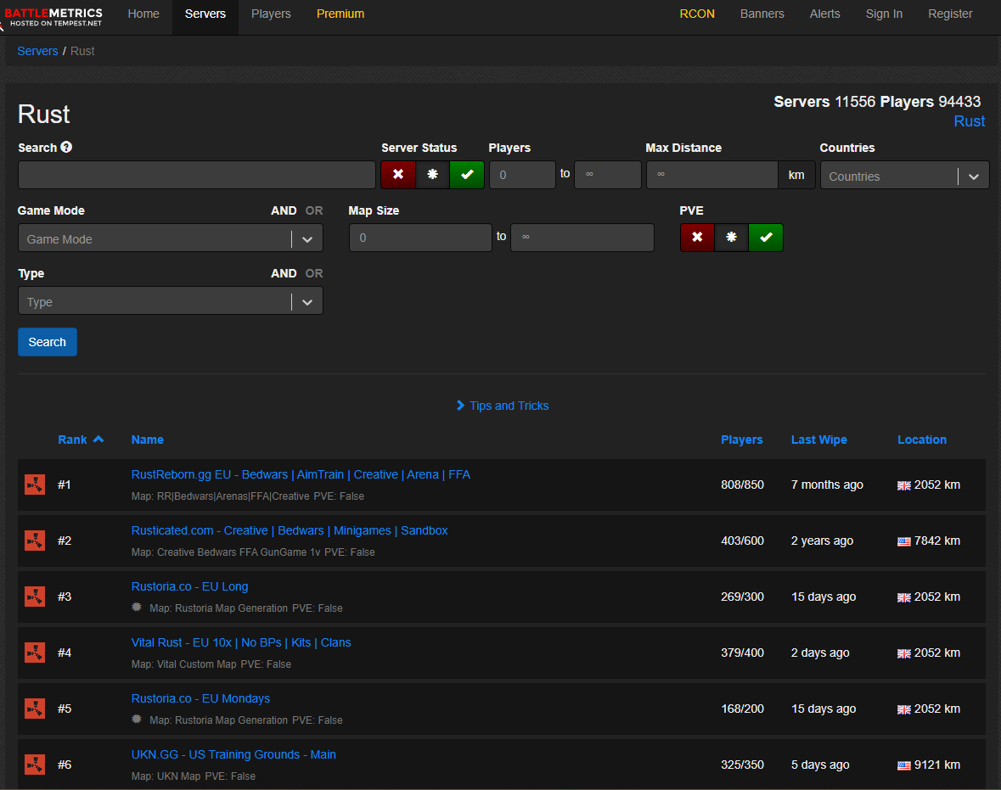Click the UK flag icon in the Rustoria.co - EU Mondays row
Screen dimensions: 1001x790
pos(904,709)
